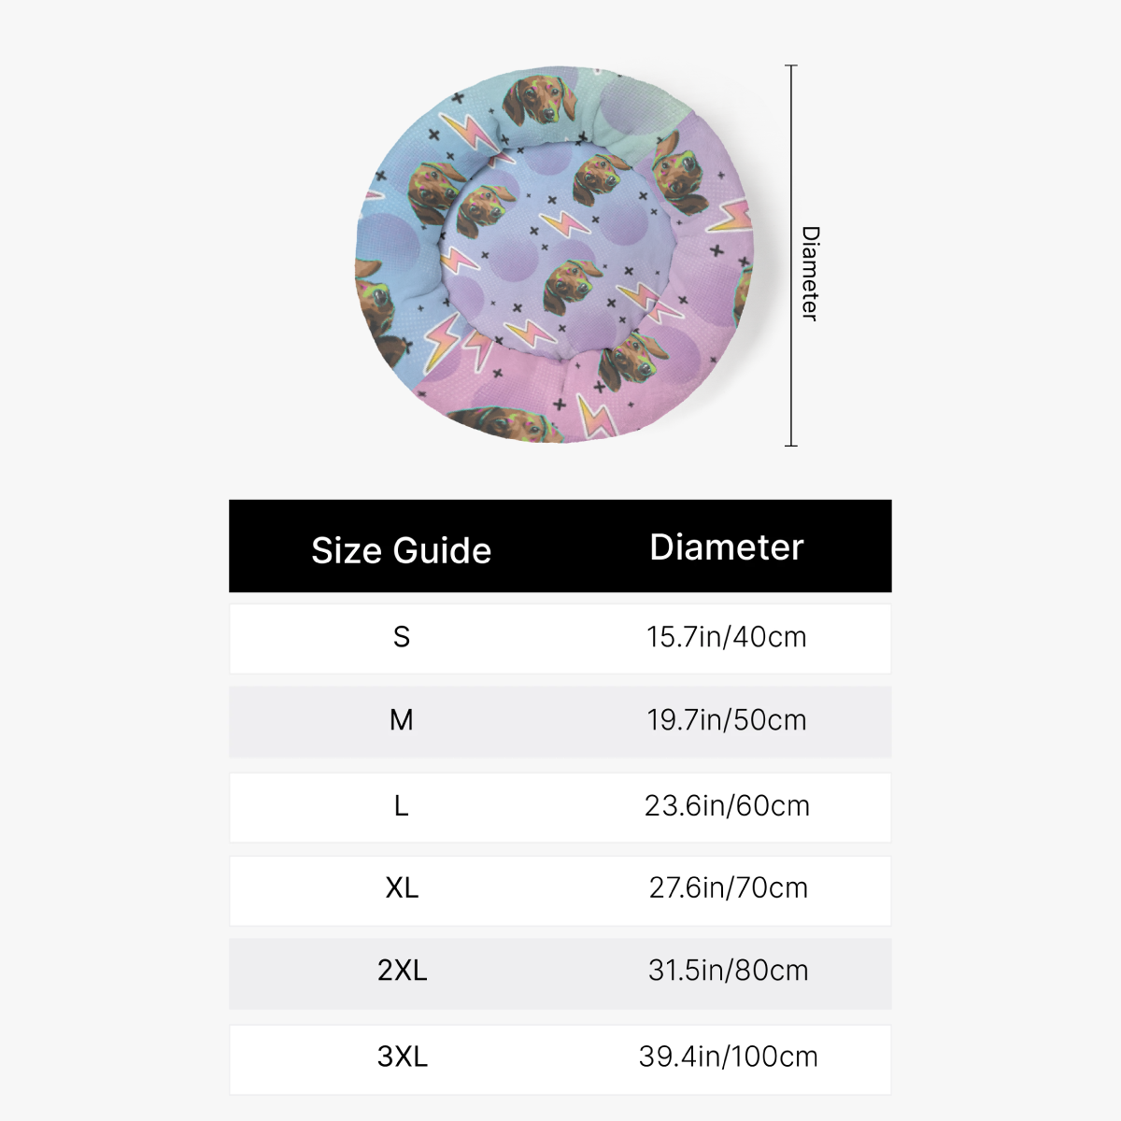Image resolution: width=1121 pixels, height=1121 pixels.
Task: Click the 31.5in/80cm diameter value
Action: pyautogui.click(x=728, y=971)
